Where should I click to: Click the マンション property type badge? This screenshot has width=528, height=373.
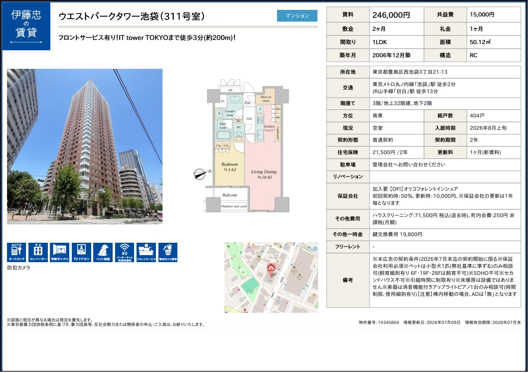pos(297,16)
